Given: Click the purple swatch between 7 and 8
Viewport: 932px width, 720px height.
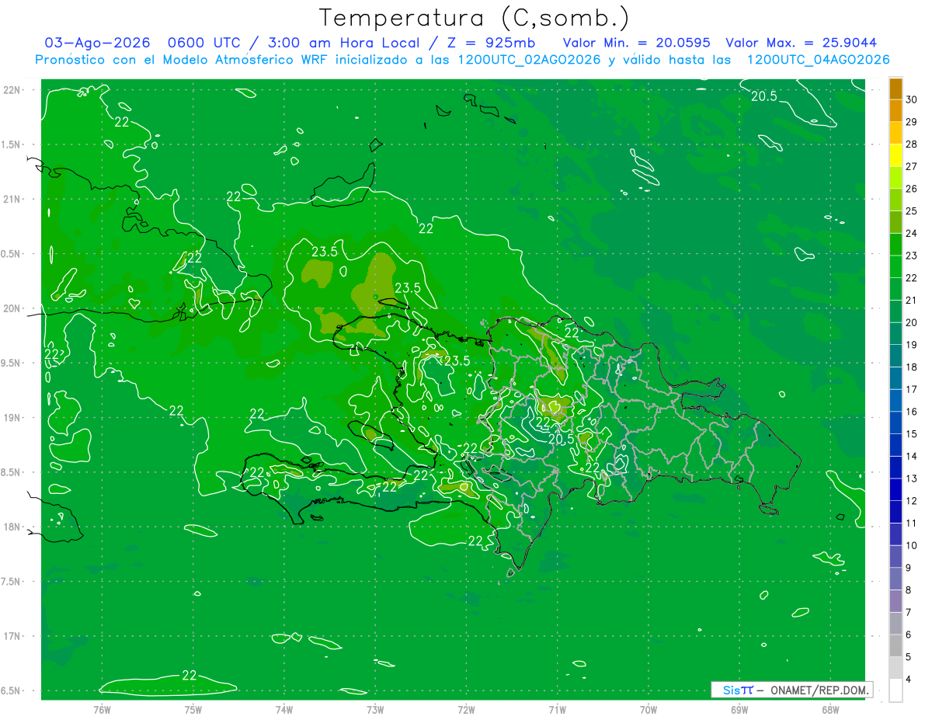Looking at the screenshot, I should coord(895,601).
